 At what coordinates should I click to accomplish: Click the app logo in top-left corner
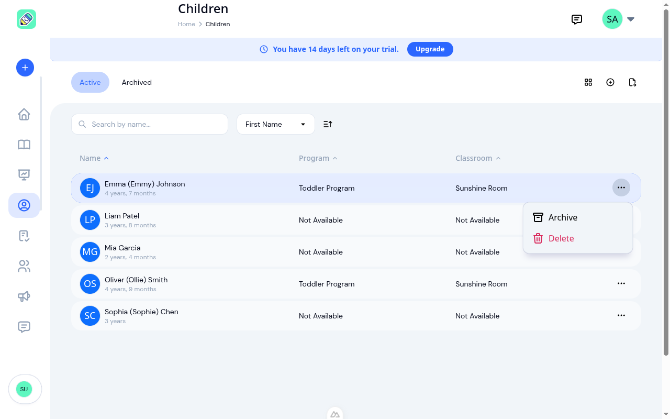[26, 19]
